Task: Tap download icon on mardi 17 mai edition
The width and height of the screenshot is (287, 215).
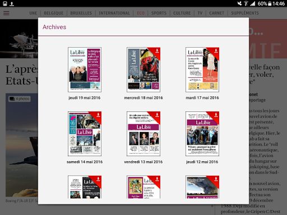Action: click(216, 50)
